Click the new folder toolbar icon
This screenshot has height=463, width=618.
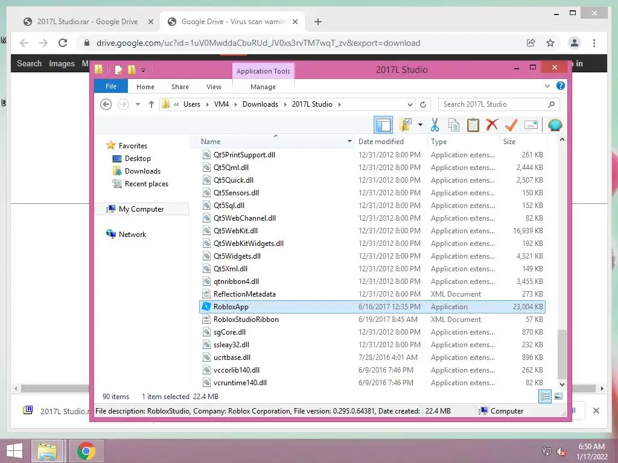405,125
